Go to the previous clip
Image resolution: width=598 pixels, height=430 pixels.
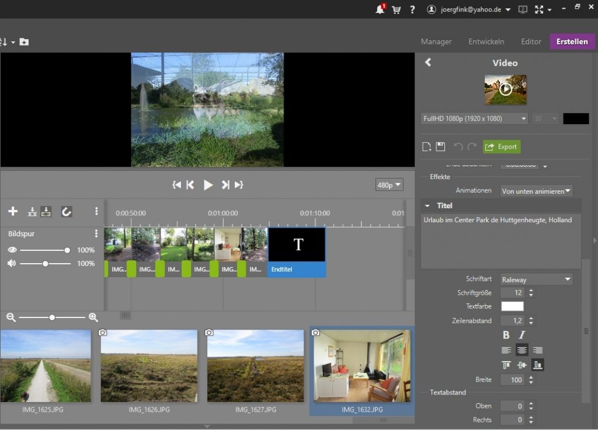point(190,185)
